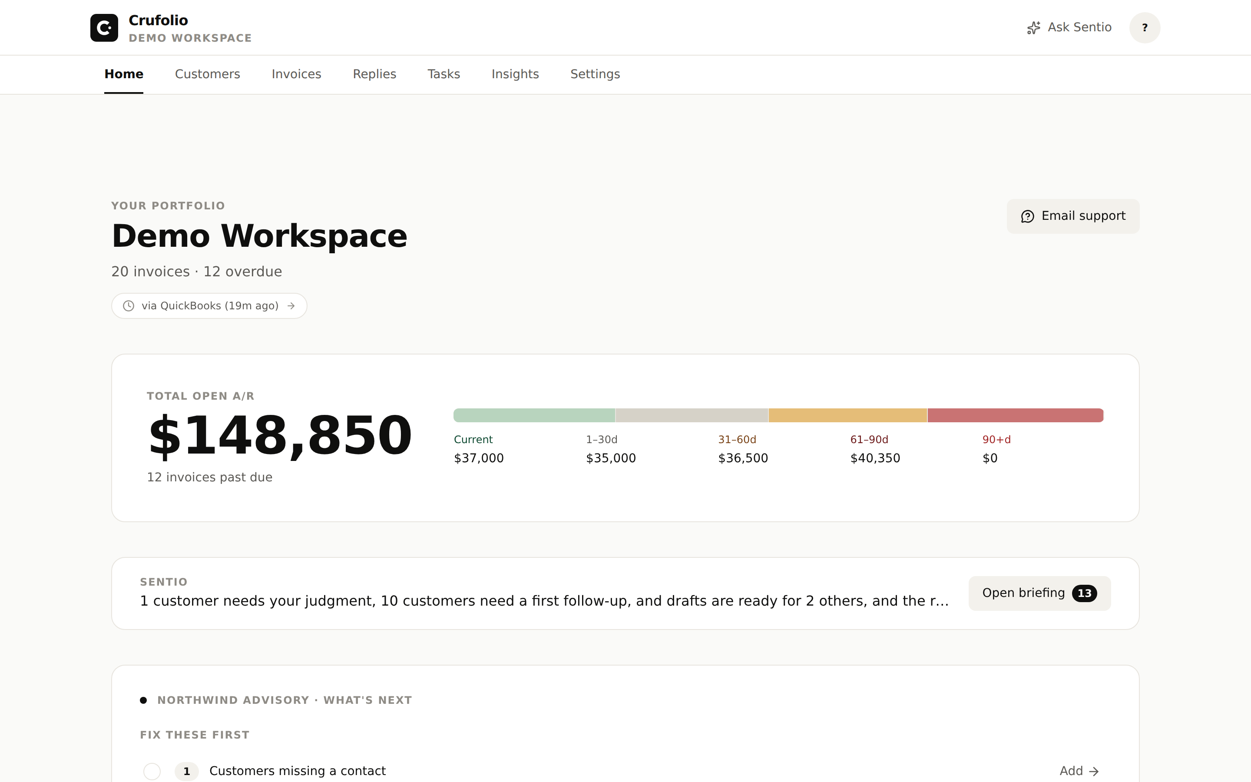Switch to the Tasks tab
Viewport: 1251px width, 782px height.
(443, 74)
